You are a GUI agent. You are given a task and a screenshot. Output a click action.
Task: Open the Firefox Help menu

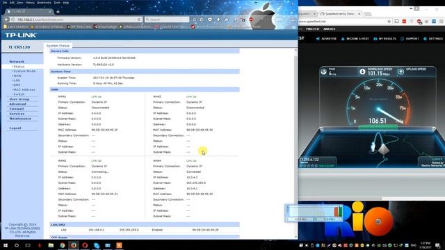(66, 3)
